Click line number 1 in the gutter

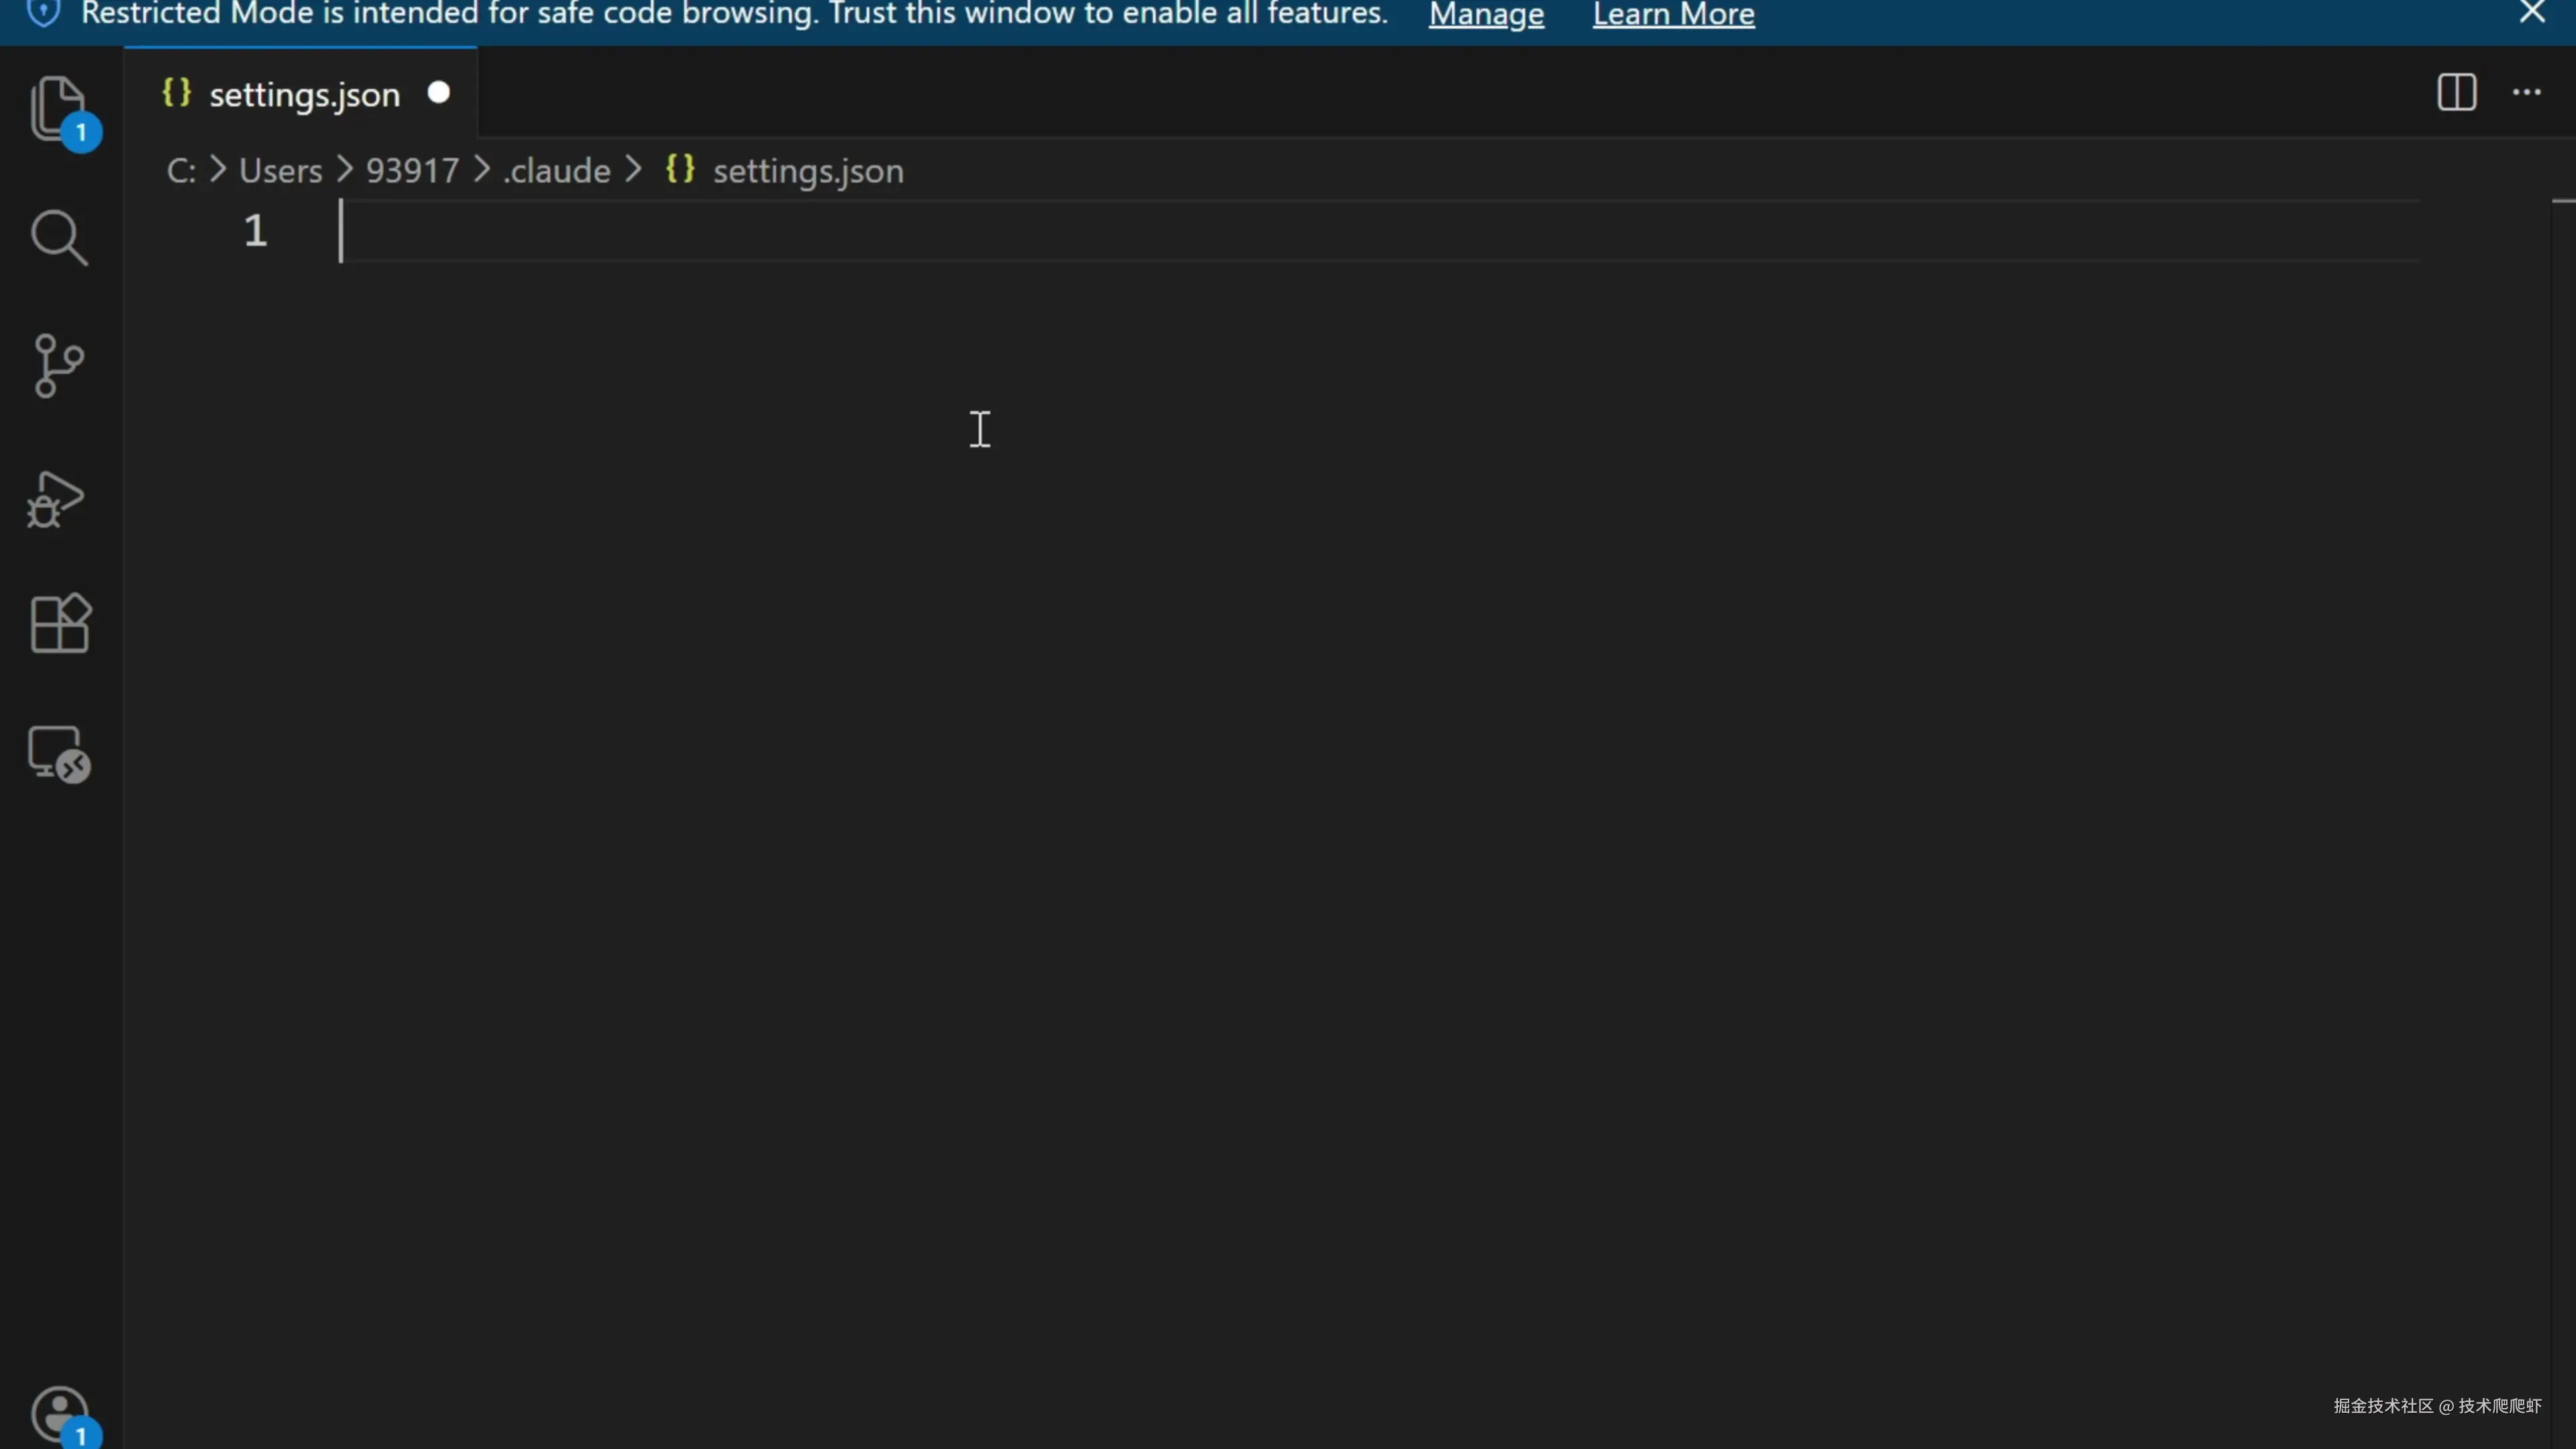tap(255, 231)
